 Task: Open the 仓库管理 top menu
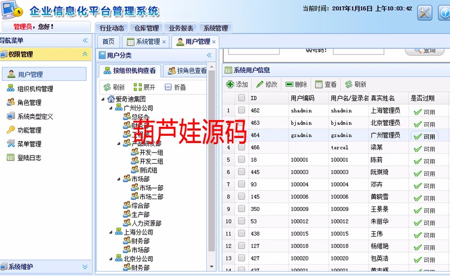(x=146, y=28)
